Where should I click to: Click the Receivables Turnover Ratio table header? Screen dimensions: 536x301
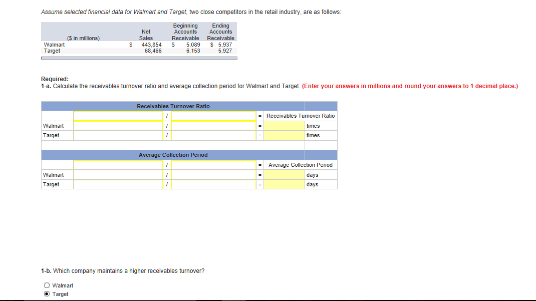[173, 106]
